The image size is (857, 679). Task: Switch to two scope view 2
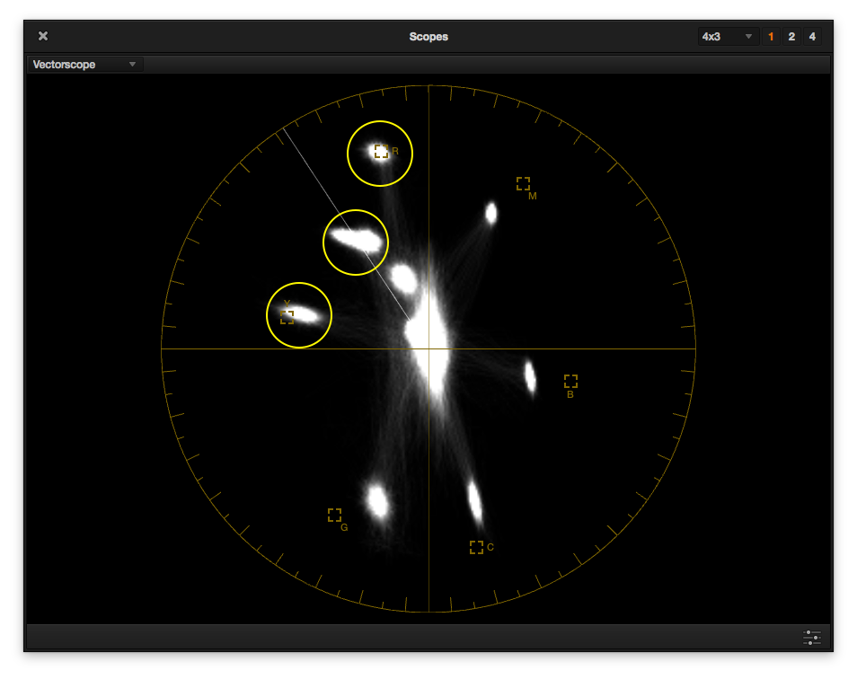791,37
